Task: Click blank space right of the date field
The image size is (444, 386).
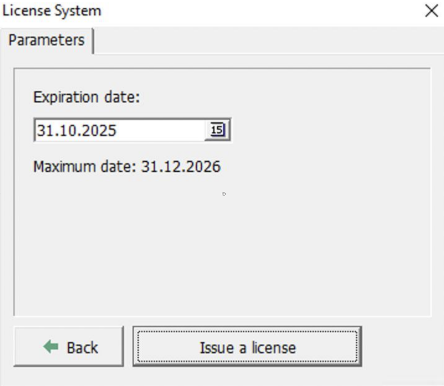Action: point(326,130)
